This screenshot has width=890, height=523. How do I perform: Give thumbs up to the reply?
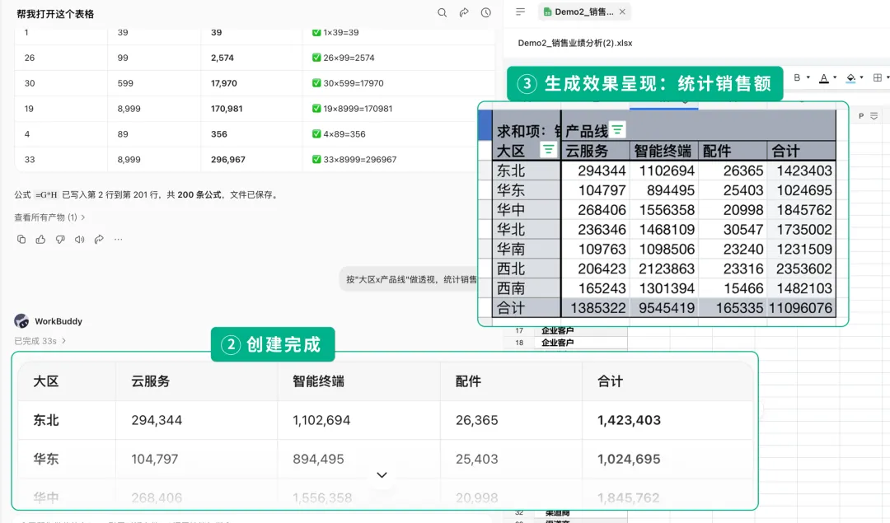pos(40,240)
